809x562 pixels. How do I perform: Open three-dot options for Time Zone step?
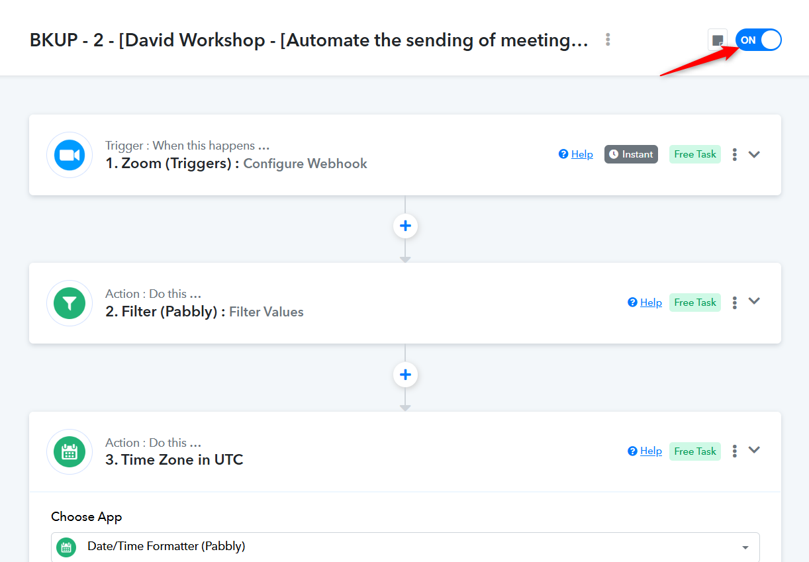[735, 451]
